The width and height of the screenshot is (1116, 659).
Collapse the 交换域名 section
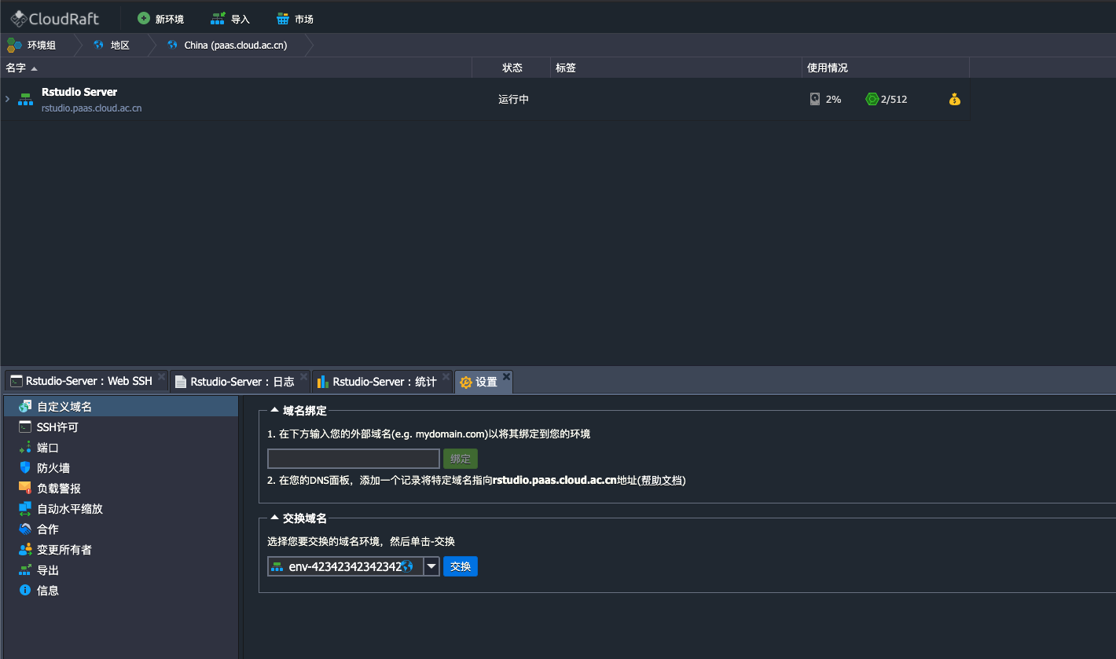point(274,518)
